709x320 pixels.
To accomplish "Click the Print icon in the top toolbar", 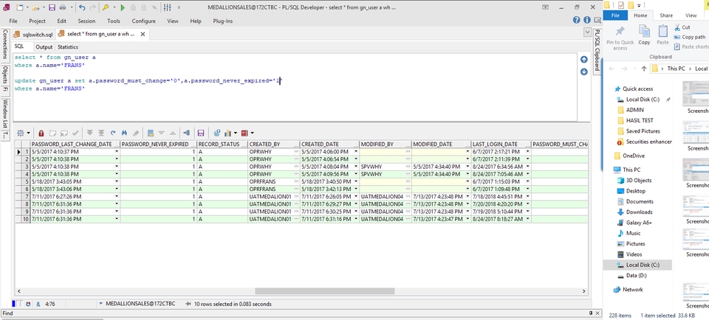I will (x=62, y=7).
